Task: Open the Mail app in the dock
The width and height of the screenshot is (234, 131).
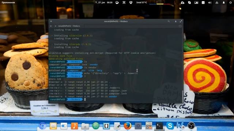Action: pyautogui.click(x=53, y=126)
